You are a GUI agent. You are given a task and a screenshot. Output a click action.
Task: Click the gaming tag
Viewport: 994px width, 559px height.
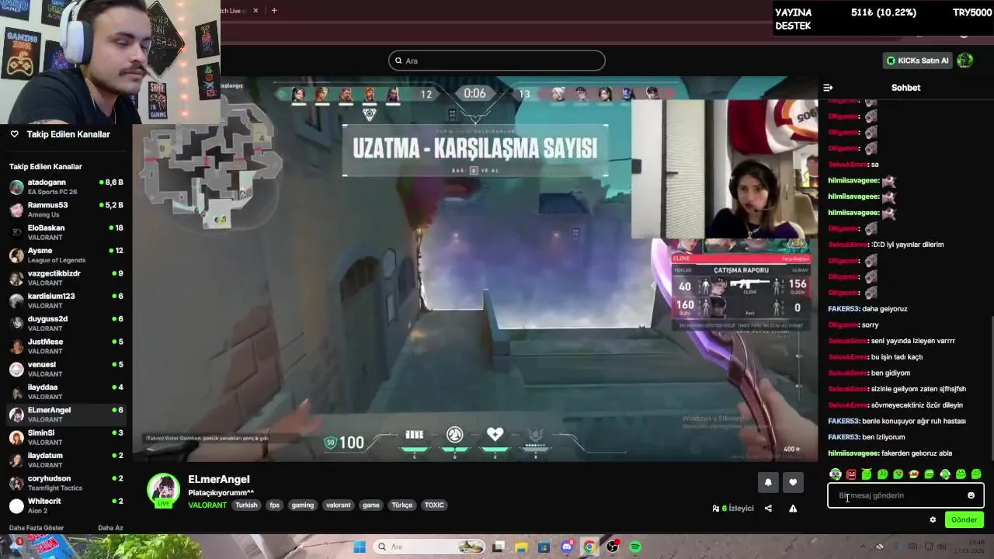(x=303, y=505)
